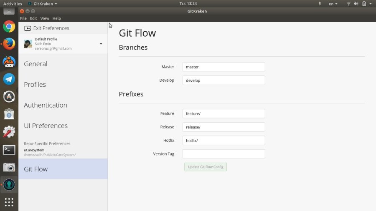Open the Help menu
This screenshot has height=211, width=376.
point(56,18)
